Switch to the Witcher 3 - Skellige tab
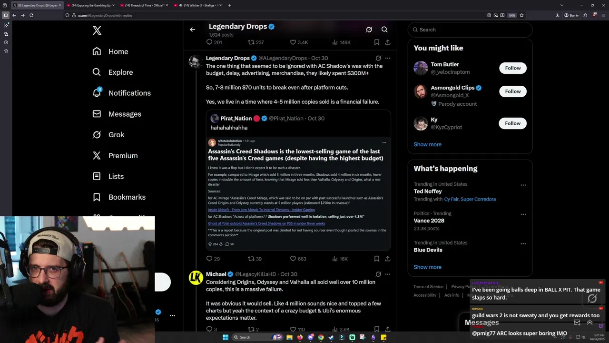609x343 pixels. (x=197, y=5)
